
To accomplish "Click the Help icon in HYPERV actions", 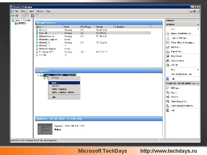I will click(168, 79).
